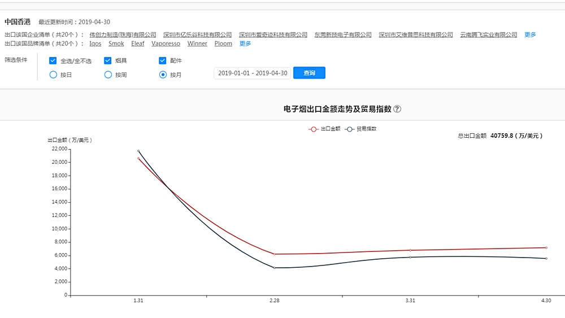Open the Smok brand link

(116, 43)
